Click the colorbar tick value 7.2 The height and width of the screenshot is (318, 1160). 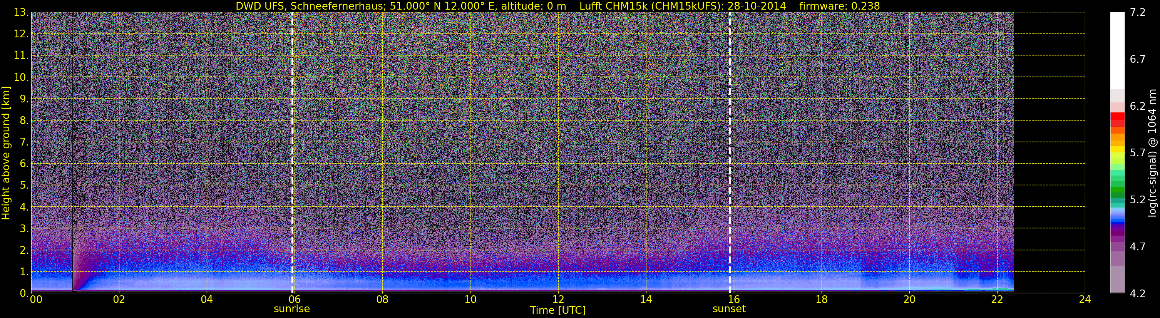point(1138,12)
